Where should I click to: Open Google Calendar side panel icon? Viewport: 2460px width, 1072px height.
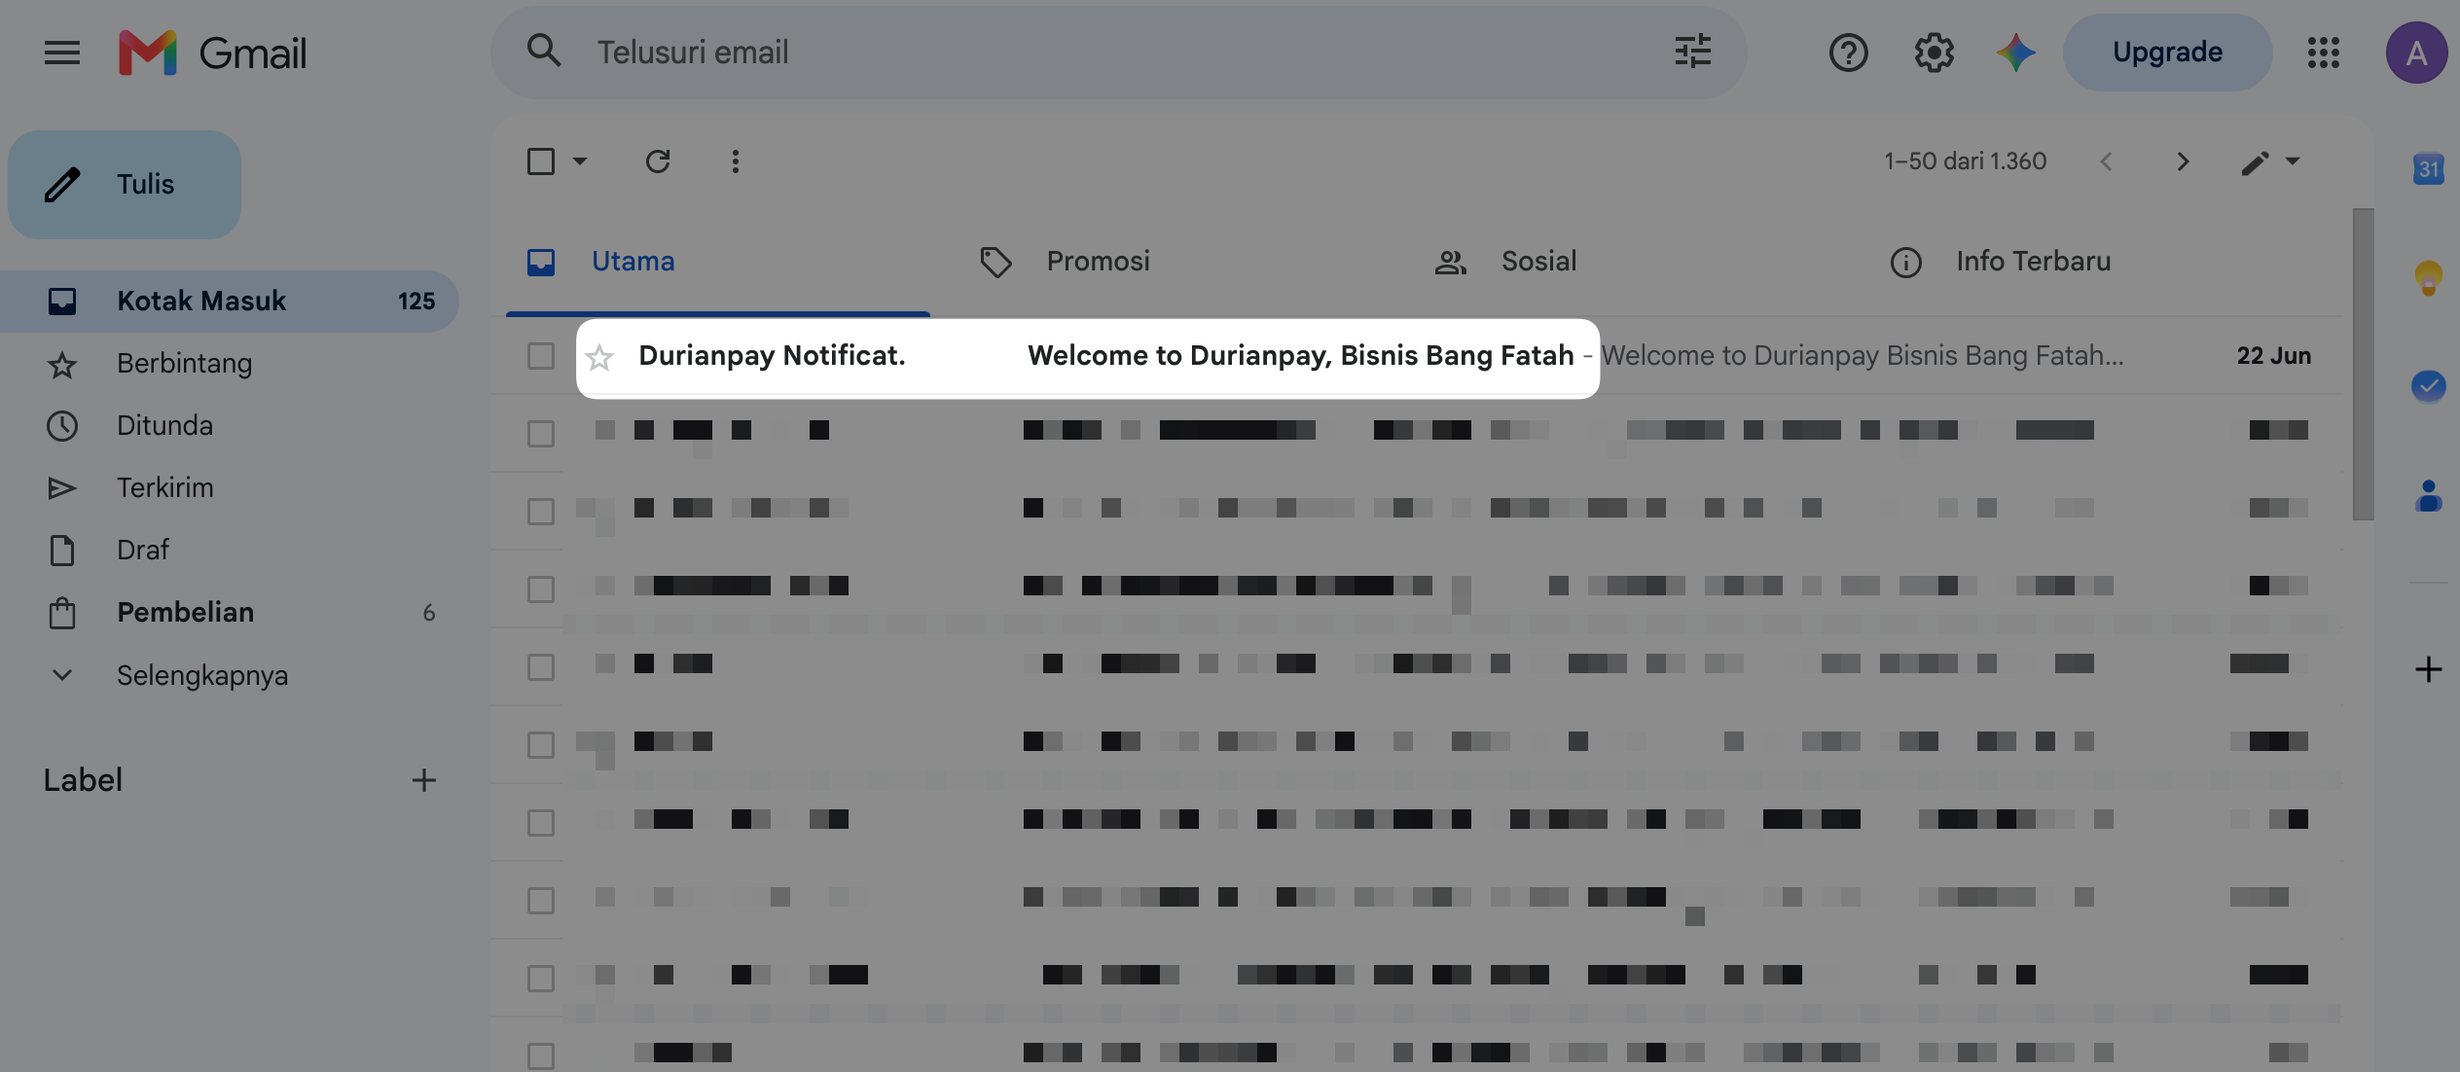tap(2429, 169)
